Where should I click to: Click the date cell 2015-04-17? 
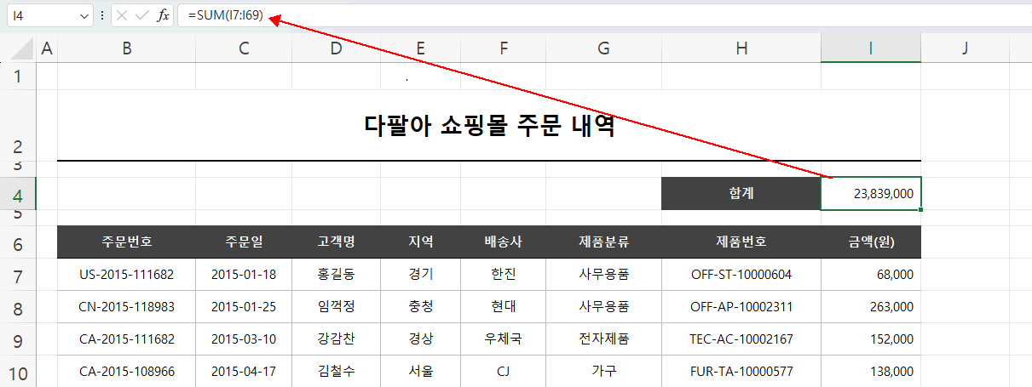(x=244, y=372)
